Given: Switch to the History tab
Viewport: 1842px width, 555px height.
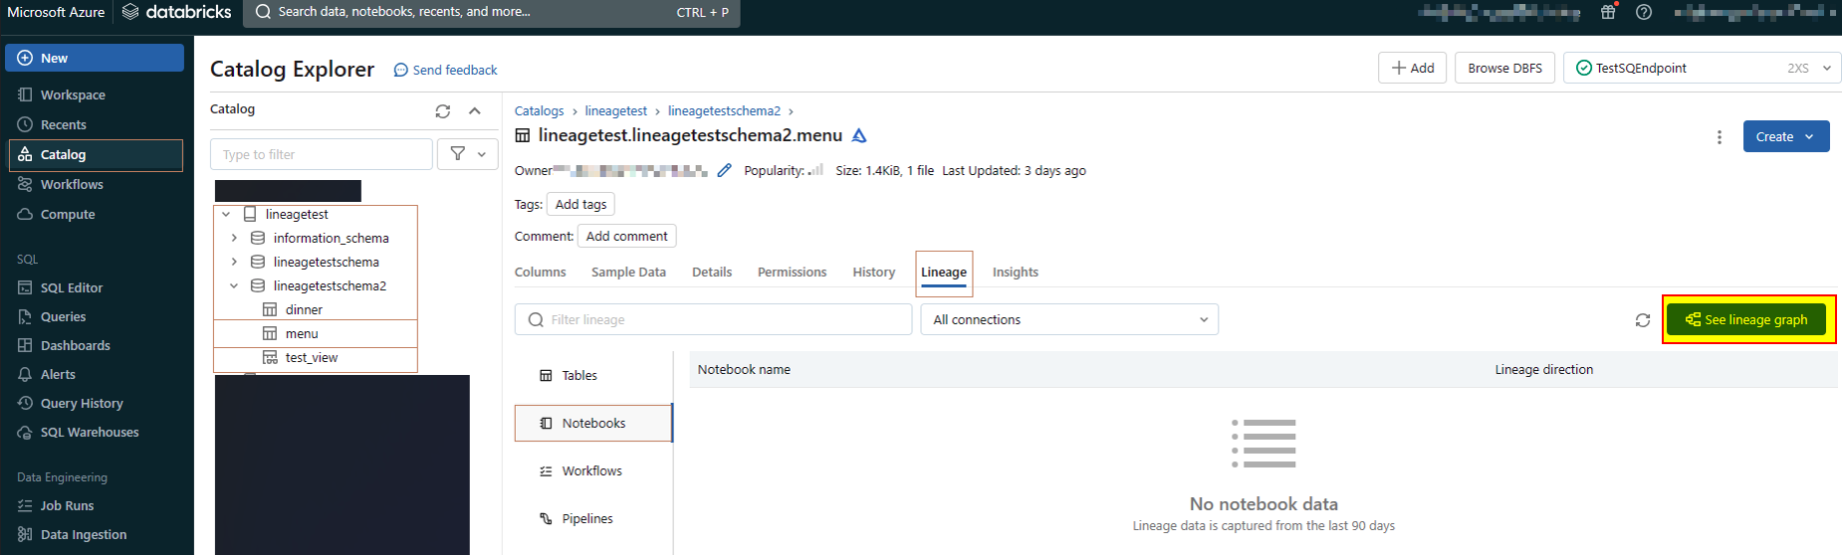Looking at the screenshot, I should pos(873,272).
